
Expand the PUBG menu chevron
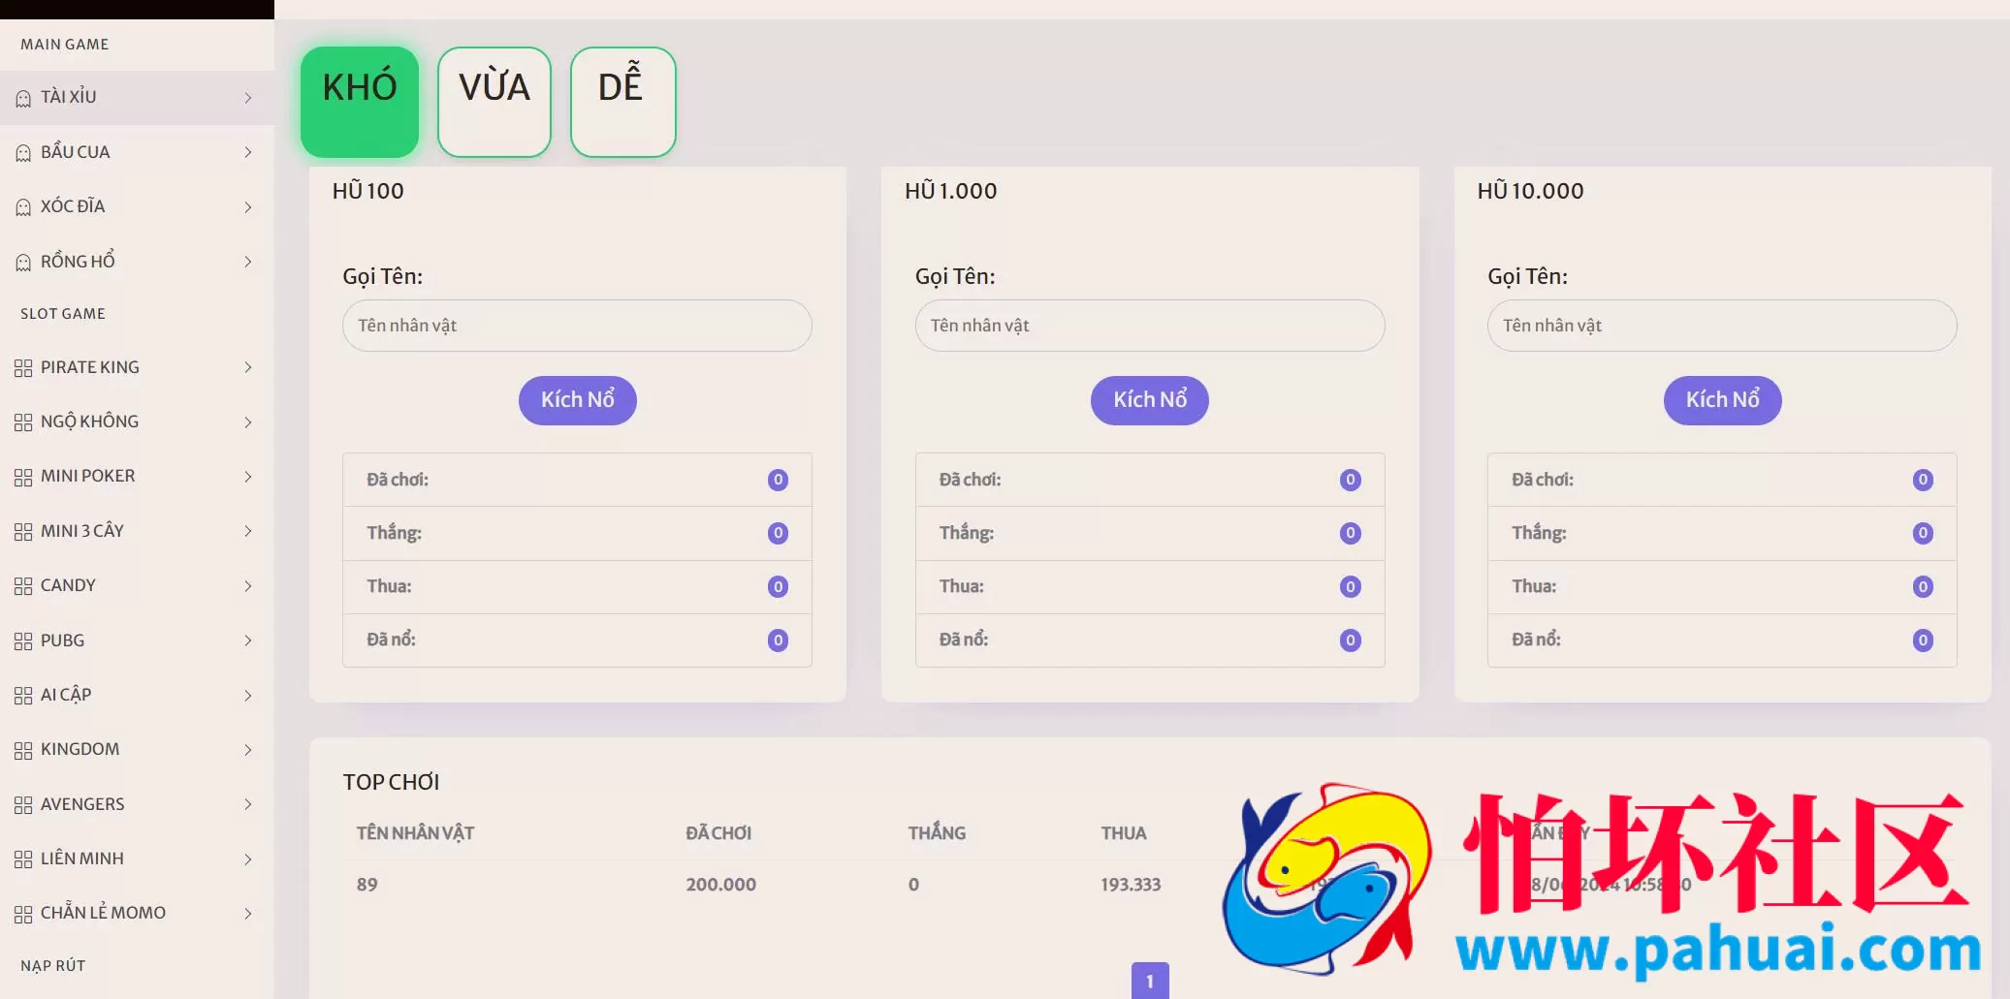pyautogui.click(x=248, y=640)
